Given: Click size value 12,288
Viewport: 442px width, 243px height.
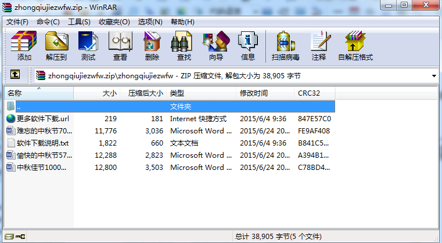Looking at the screenshot, I should point(106,155).
